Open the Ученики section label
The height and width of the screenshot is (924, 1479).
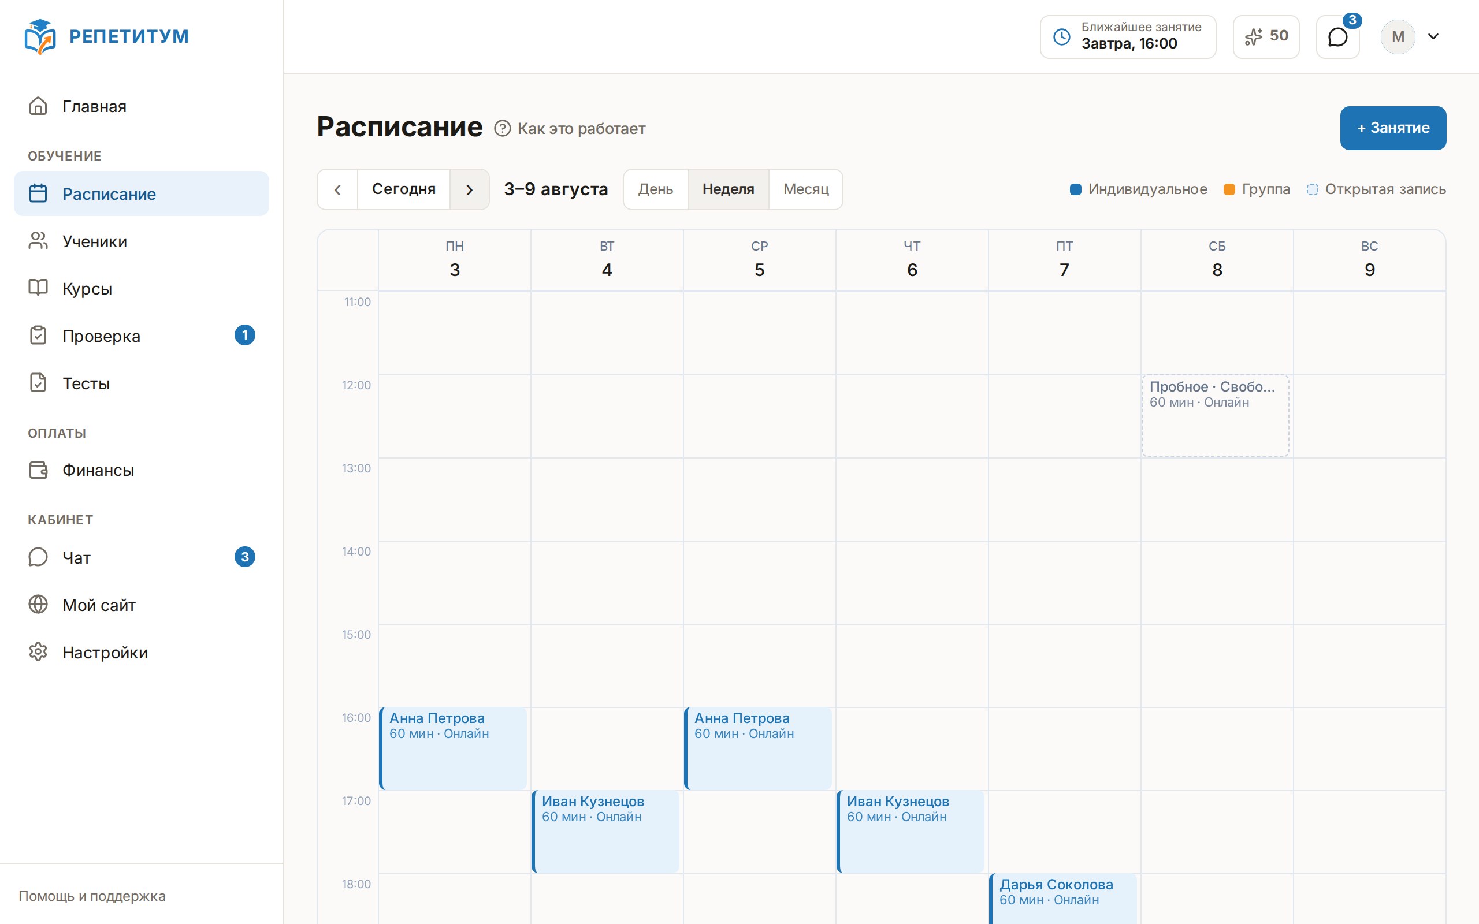[95, 241]
